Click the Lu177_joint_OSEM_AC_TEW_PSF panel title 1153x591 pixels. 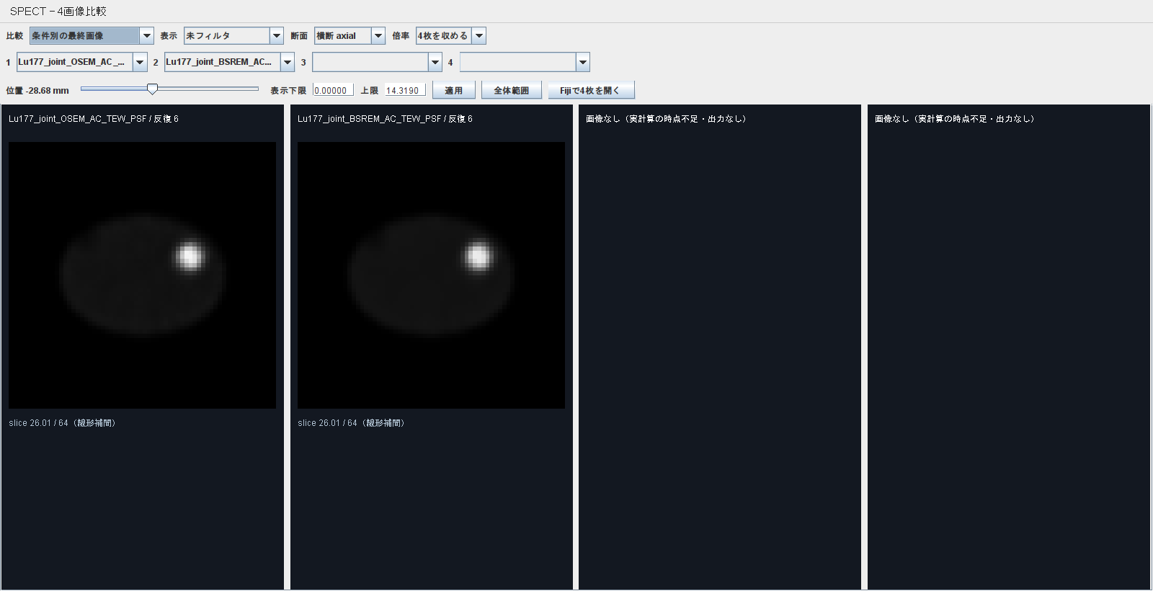tap(94, 119)
